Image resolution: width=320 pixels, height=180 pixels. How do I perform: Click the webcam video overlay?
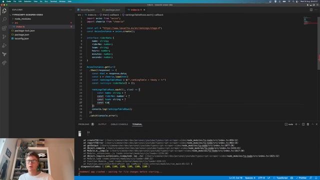click(x=37, y=159)
